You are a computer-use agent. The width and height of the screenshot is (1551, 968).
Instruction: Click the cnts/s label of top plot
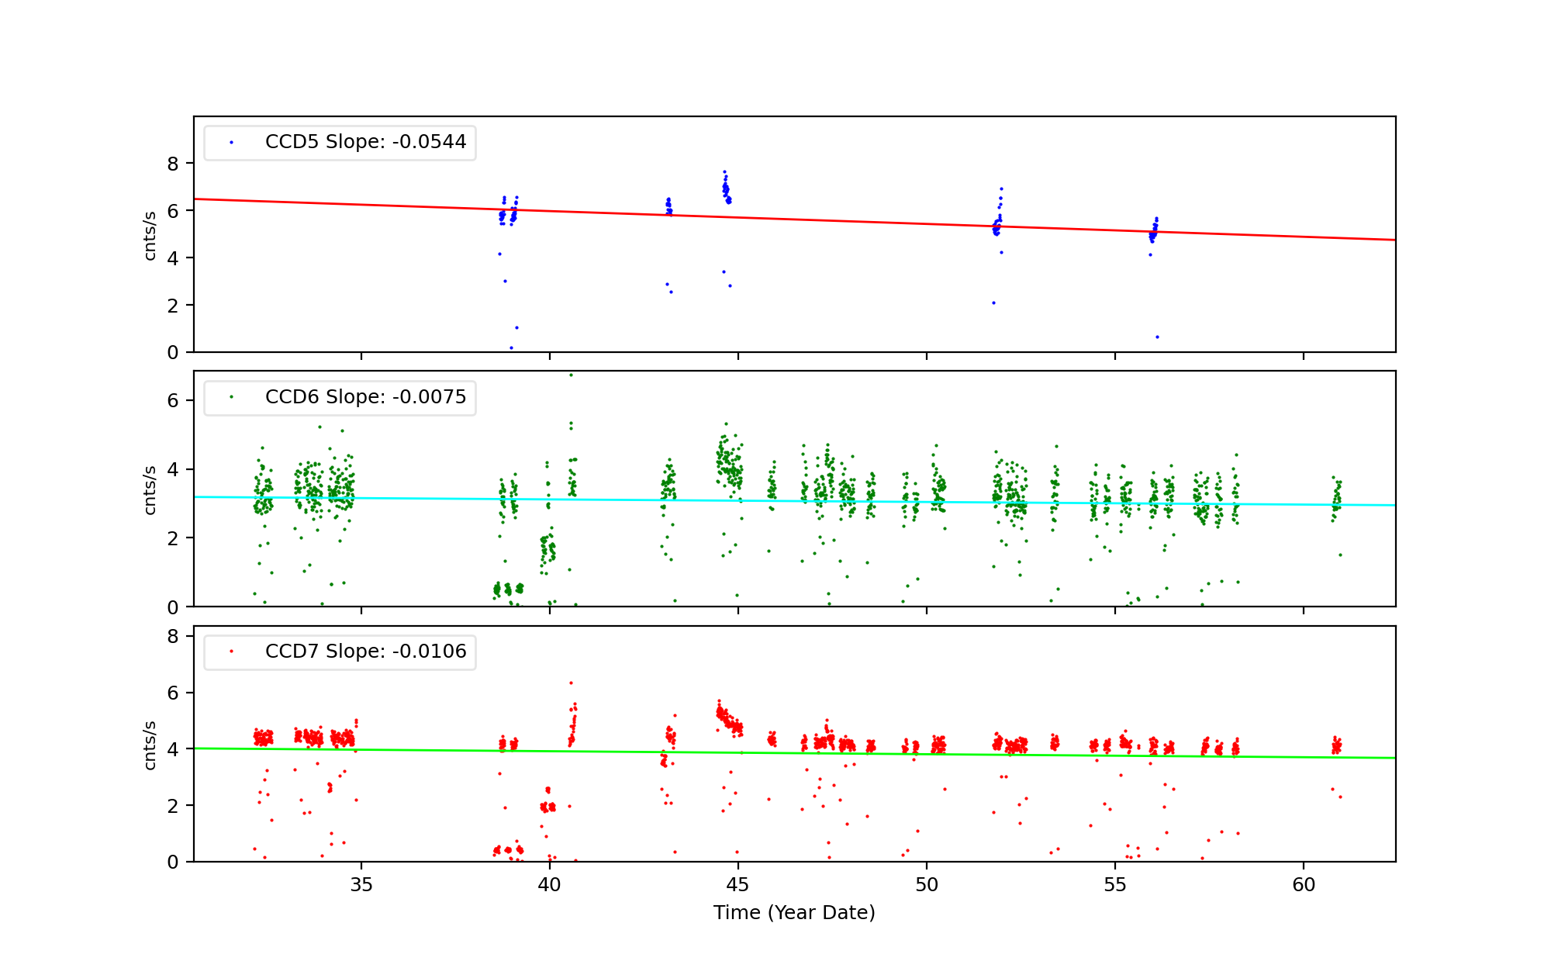[150, 235]
